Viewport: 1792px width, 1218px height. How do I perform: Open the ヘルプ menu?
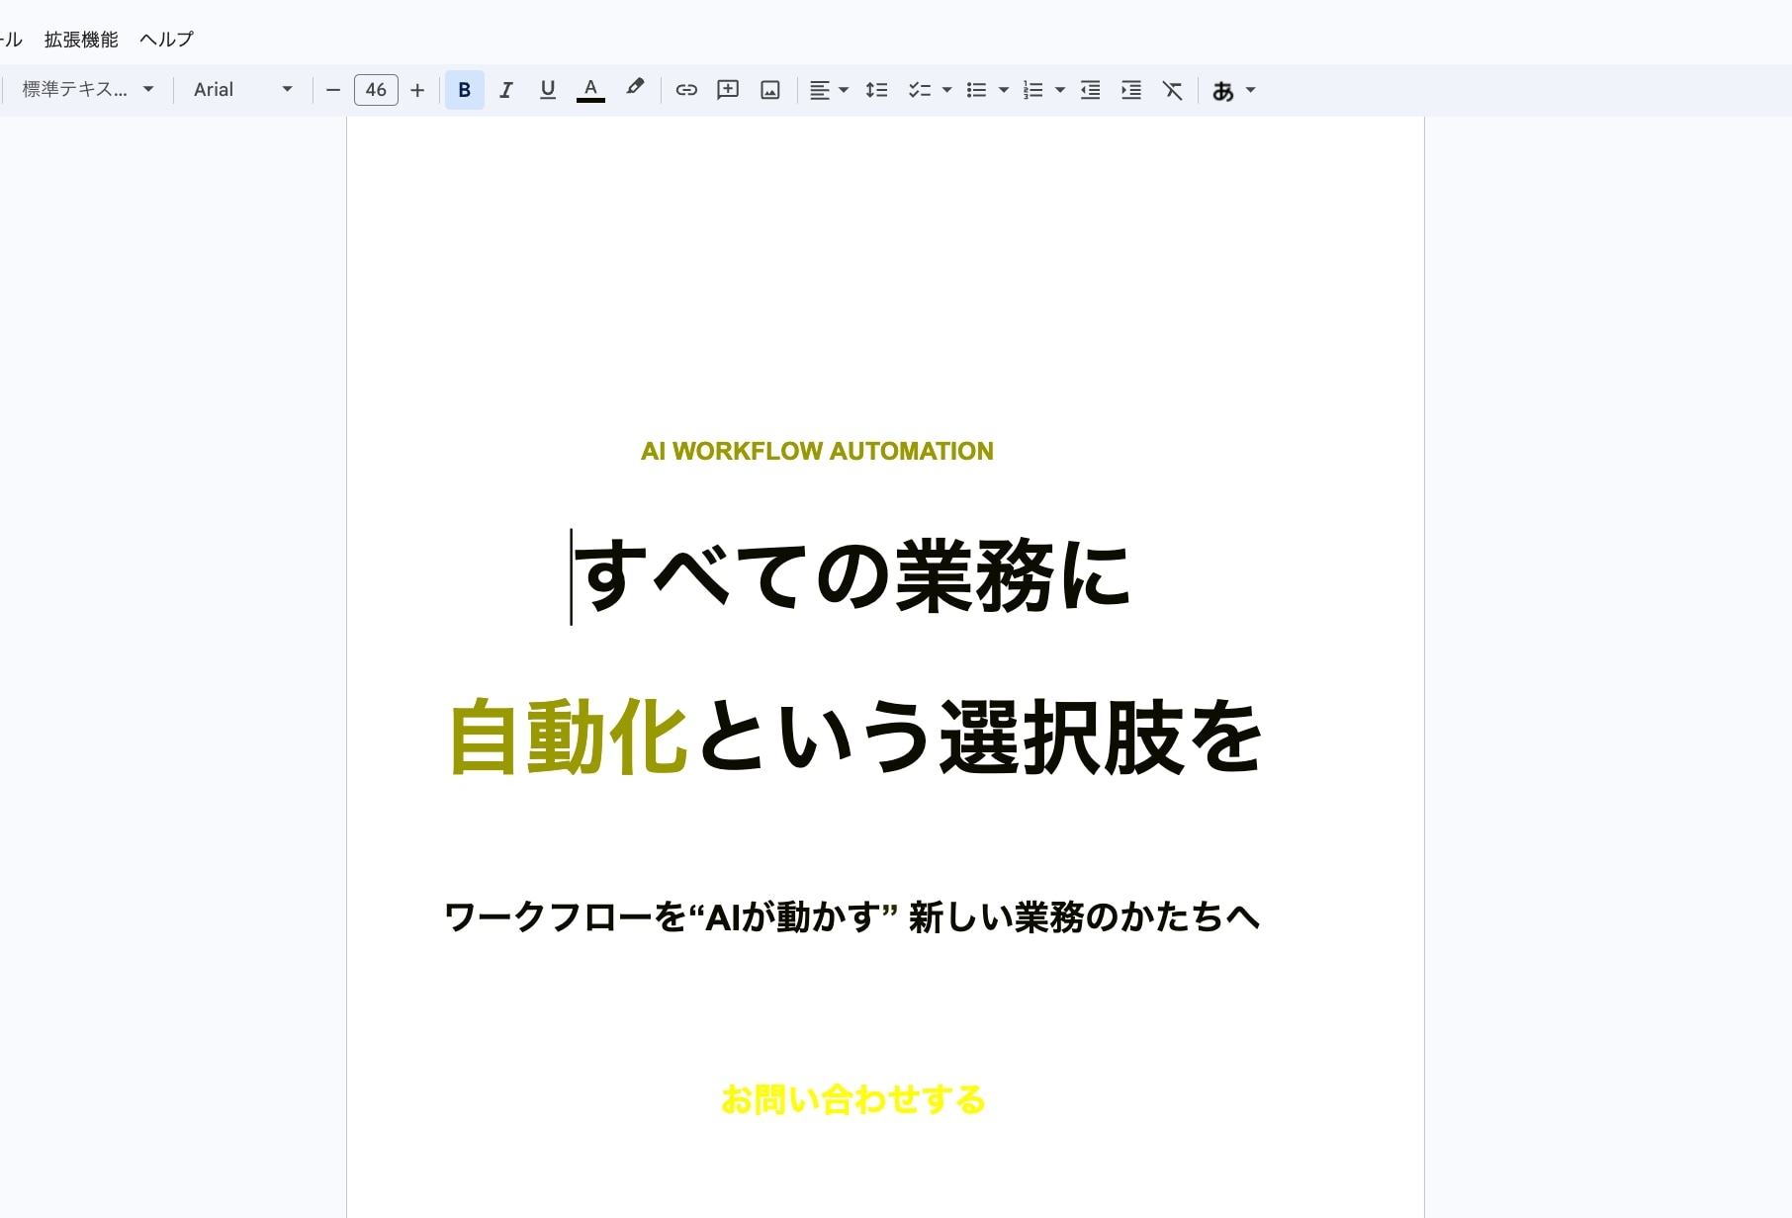coord(164,39)
